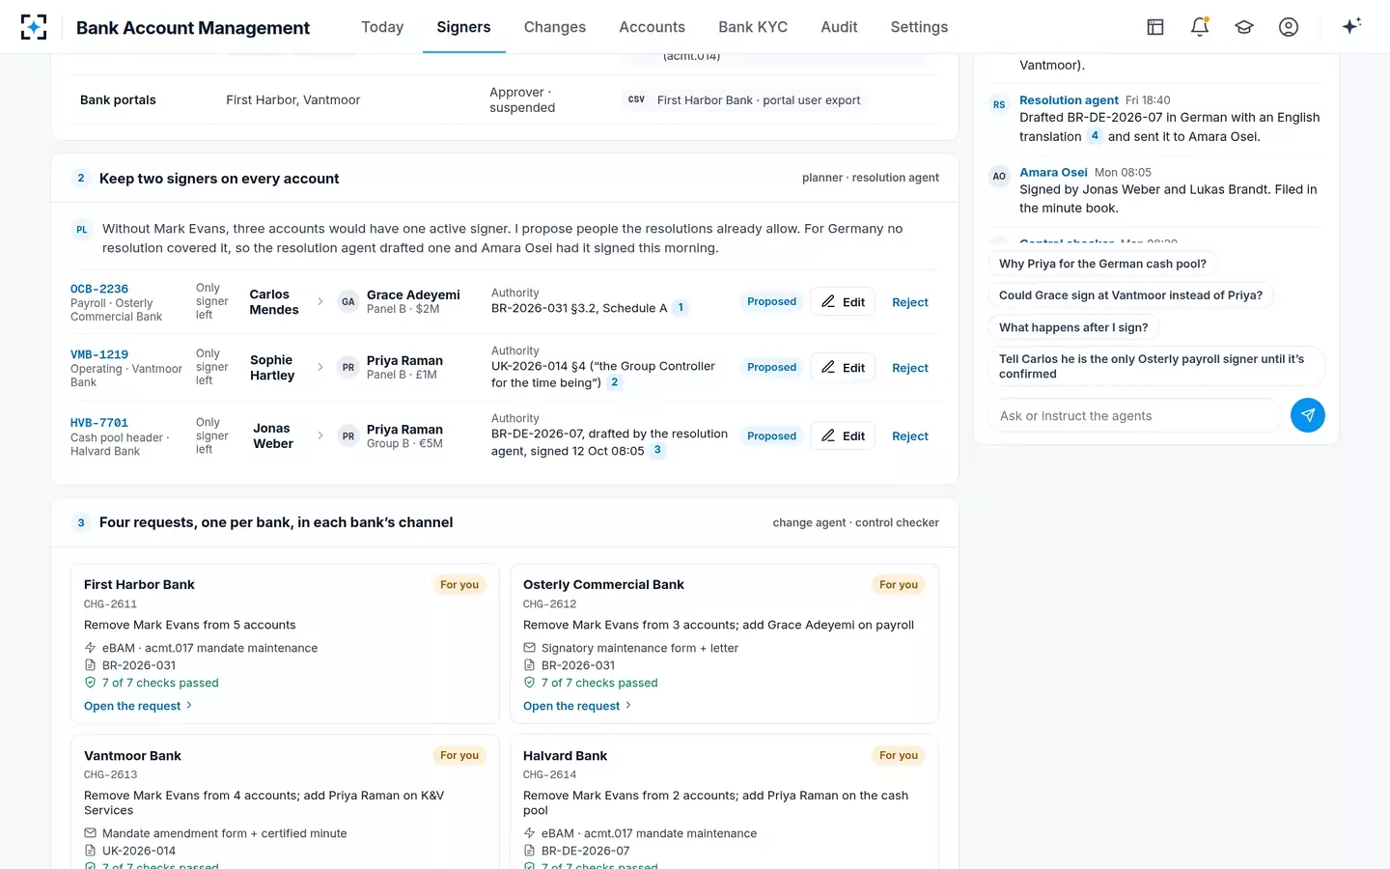Go to the Bank KYC tab
1390x869 pixels.
coord(753,27)
